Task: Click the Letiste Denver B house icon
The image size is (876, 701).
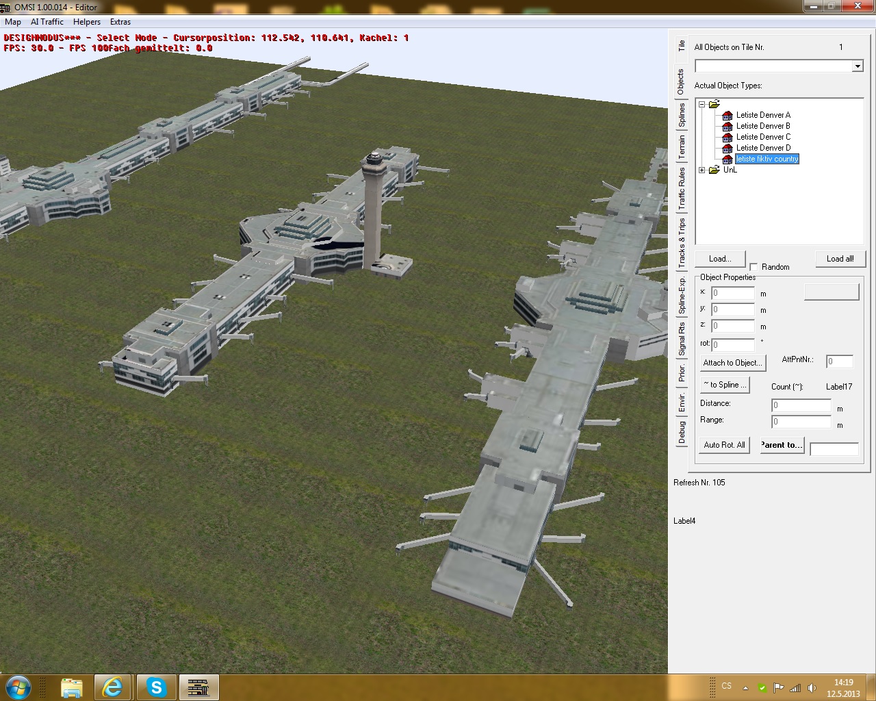Action: pos(727,126)
